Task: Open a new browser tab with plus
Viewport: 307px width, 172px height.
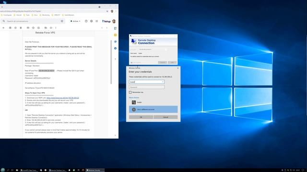Action: (x=2, y=7)
